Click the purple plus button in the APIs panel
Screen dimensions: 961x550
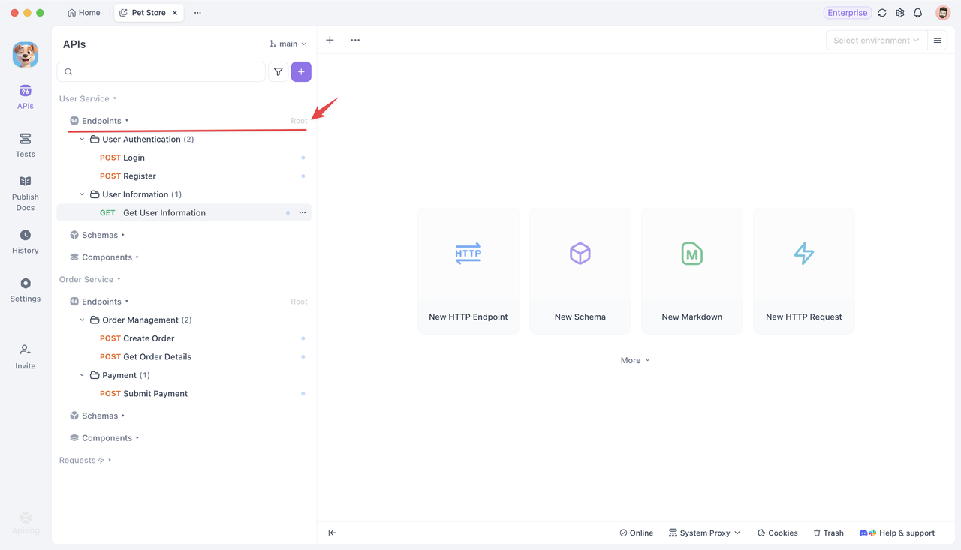click(x=301, y=72)
